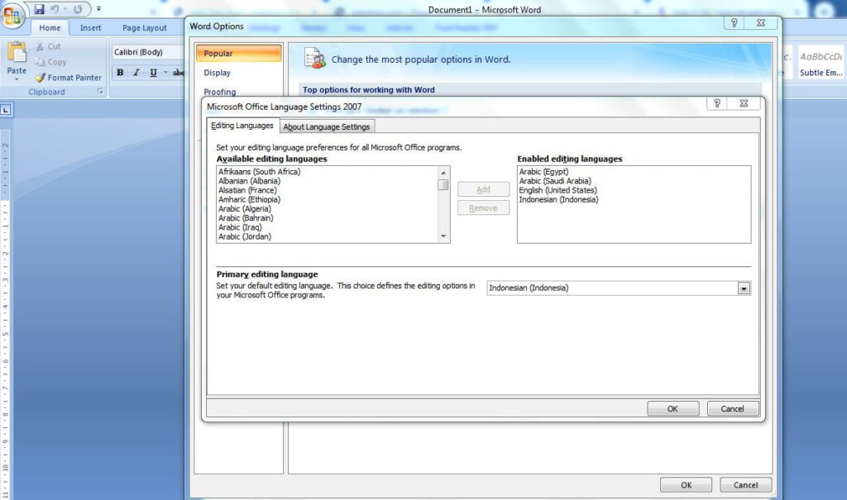The image size is (847, 500).
Task: Select Display category in Word Options
Action: click(238, 73)
